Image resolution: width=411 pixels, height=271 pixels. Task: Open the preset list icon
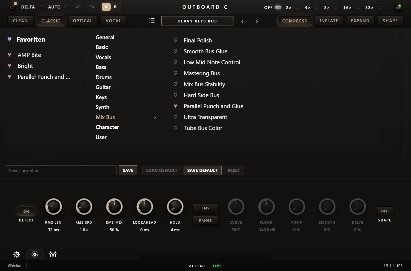[x=152, y=21]
